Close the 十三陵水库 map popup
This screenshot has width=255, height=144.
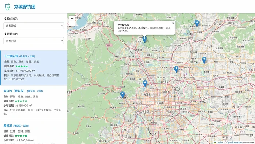point(173,23)
